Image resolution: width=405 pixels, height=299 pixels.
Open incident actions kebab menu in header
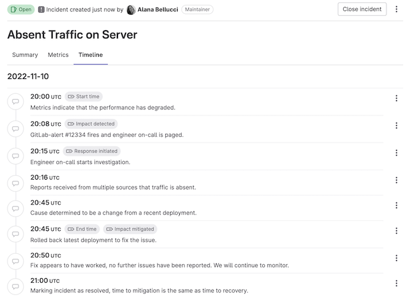396,9
